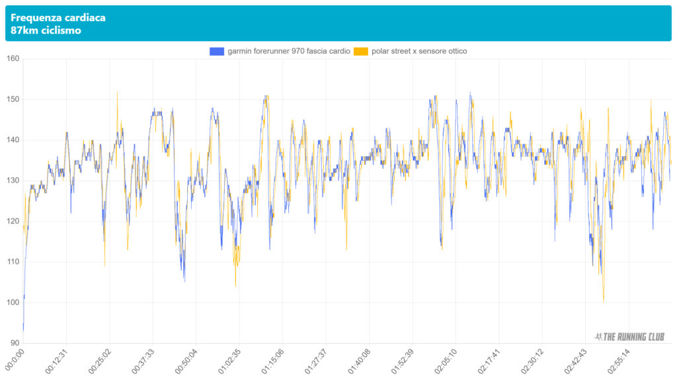Click the 00:37:33 time axis label
Screen dimensions: 677x381
tap(143, 361)
